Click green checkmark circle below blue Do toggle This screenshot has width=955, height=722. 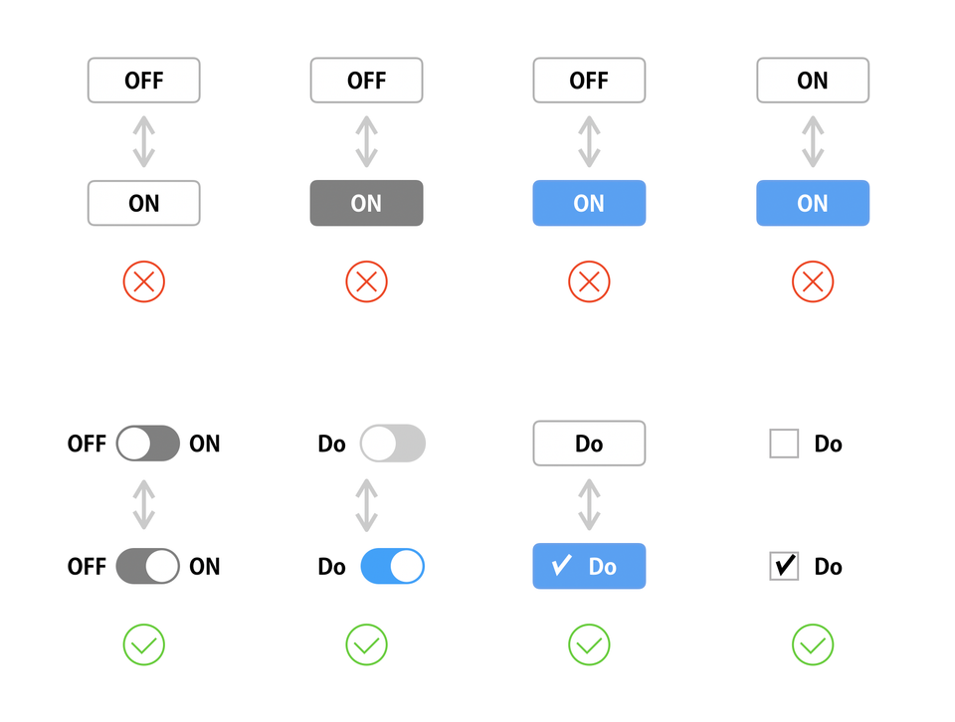coord(367,644)
